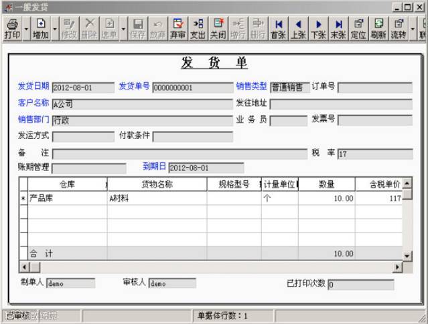Click the 含税单价 column header
Screen dimensions: 428x324
(x=379, y=184)
